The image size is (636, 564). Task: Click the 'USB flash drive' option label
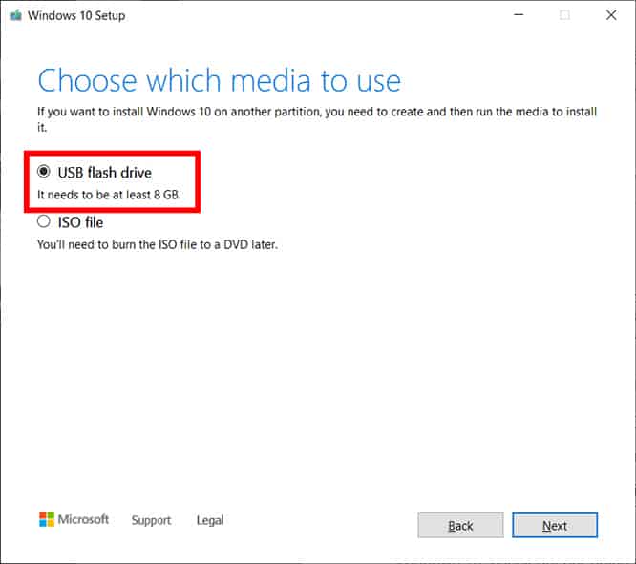pos(105,172)
